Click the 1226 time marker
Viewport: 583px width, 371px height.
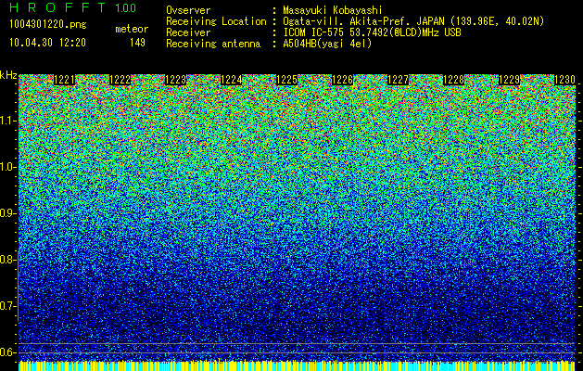(342, 80)
